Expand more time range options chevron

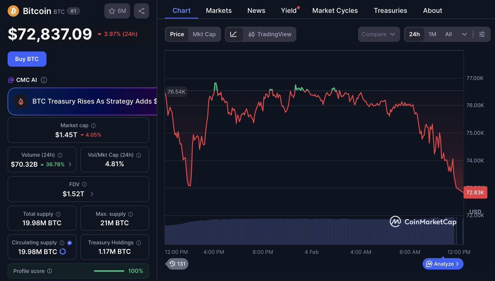(464, 34)
